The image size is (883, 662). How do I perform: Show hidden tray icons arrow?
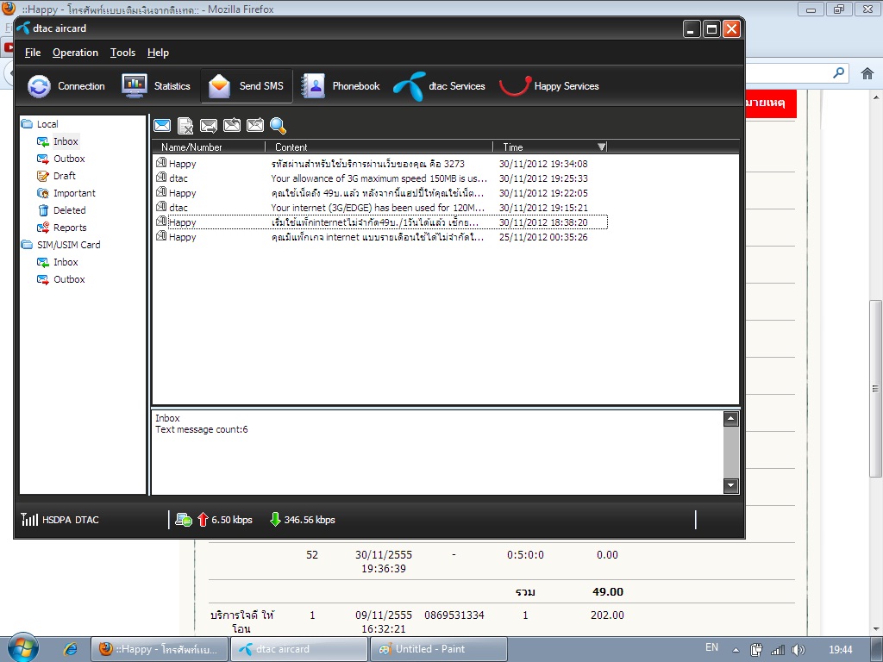click(x=736, y=650)
